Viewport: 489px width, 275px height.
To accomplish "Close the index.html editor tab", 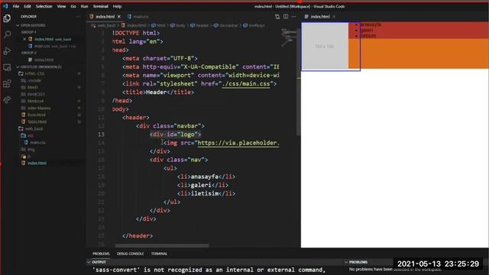I will (119, 17).
